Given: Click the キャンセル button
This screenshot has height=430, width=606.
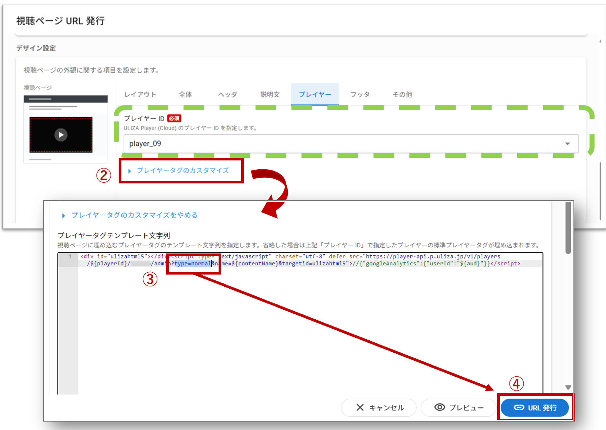Looking at the screenshot, I should (x=379, y=407).
